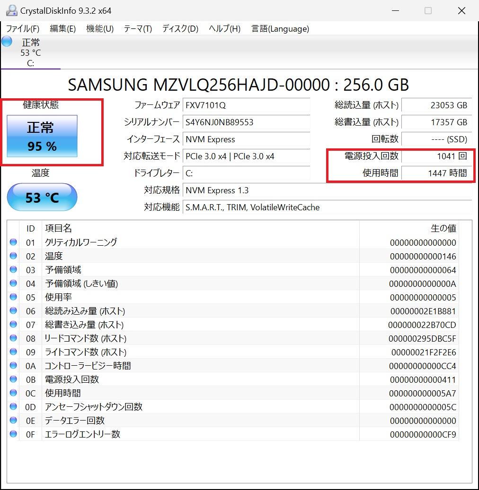Minimize the CrystalDiskInfo window
The image size is (479, 490).
pyautogui.click(x=396, y=10)
